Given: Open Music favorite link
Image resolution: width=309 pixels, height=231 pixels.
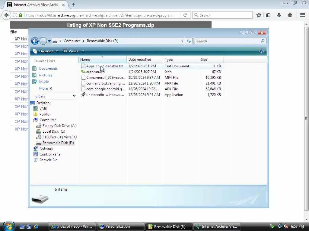Looking at the screenshot, I should [x=44, y=82].
